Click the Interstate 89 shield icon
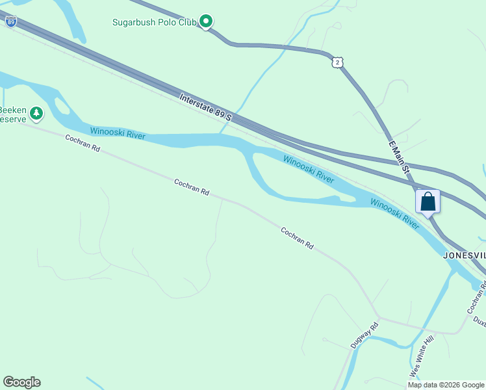Image resolution: width=486 pixels, height=390 pixels. tap(11, 22)
